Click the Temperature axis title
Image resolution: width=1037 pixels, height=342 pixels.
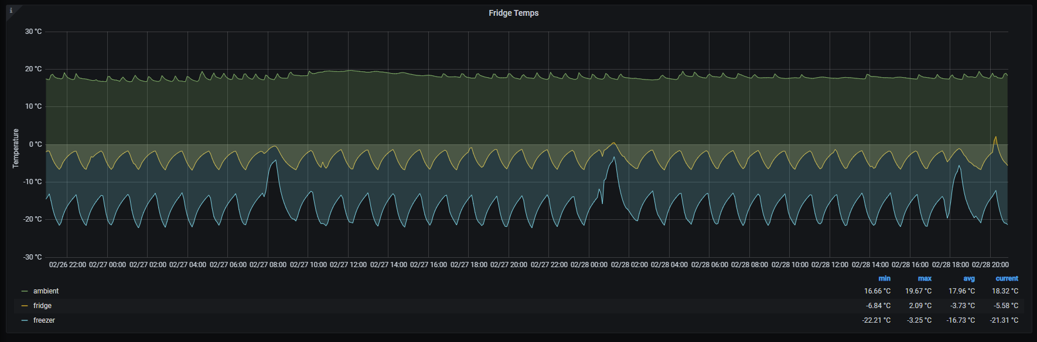click(x=16, y=148)
